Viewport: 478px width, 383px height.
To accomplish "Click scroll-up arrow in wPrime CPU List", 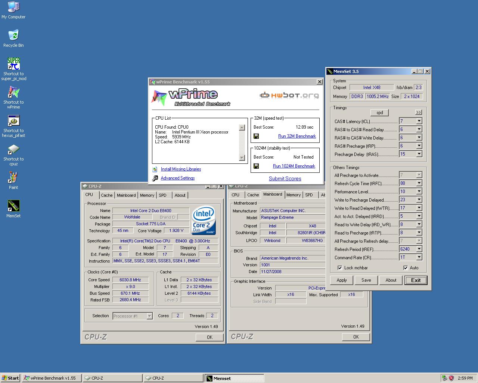I will (x=242, y=128).
